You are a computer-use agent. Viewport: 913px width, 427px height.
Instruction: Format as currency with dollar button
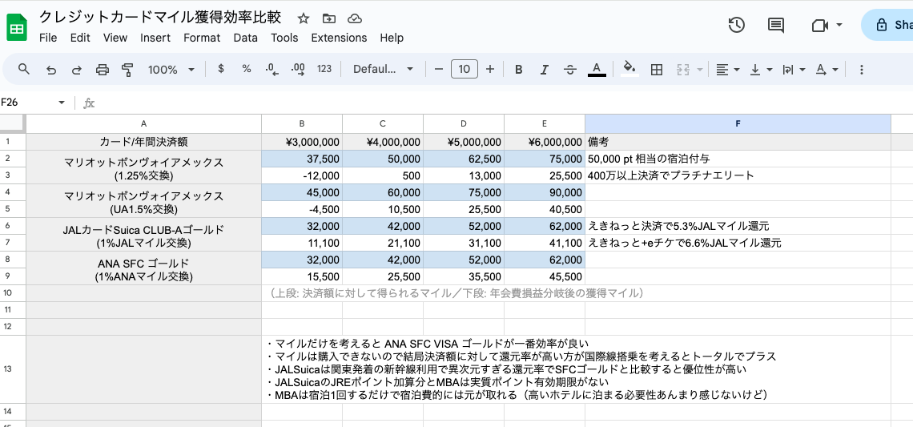221,70
